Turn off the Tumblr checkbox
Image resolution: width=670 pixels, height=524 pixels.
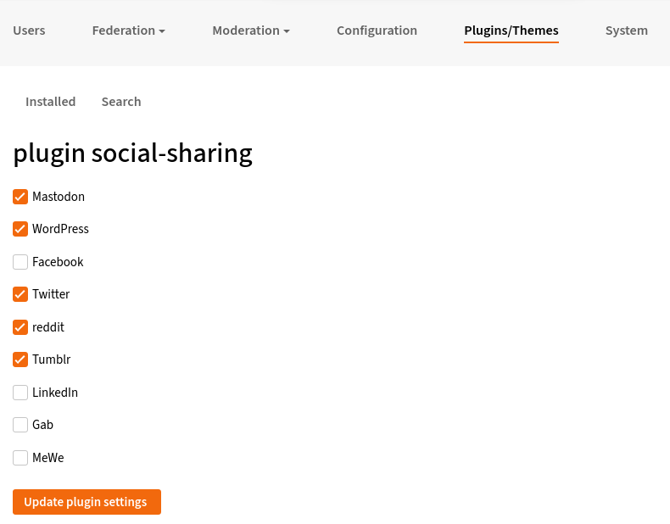click(x=20, y=360)
